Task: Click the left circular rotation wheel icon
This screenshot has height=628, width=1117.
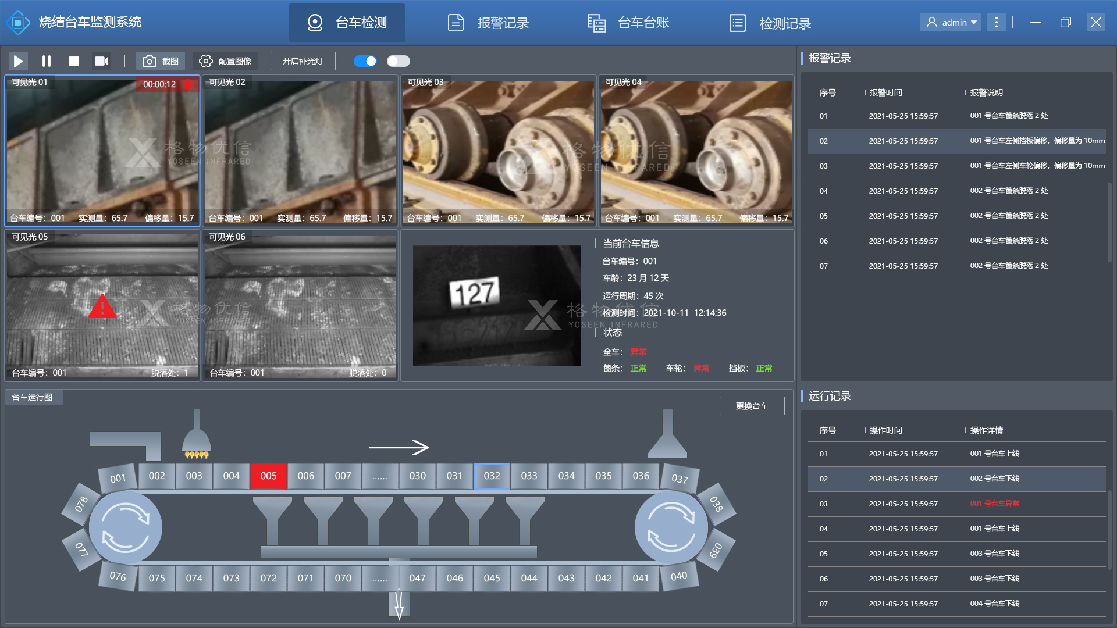Action: click(126, 528)
